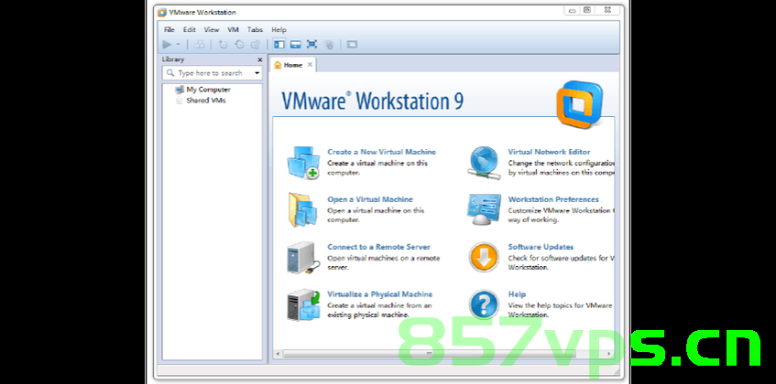Click the Revert to Snapshot toolbar icon
776x384 pixels.
(239, 45)
